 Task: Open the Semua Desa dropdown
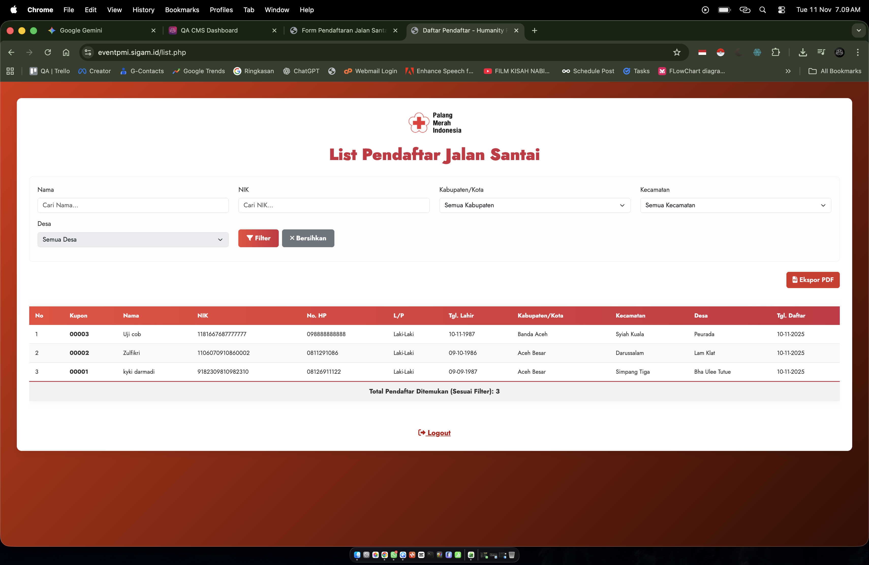coord(133,239)
